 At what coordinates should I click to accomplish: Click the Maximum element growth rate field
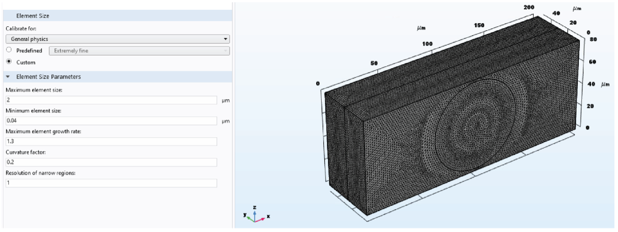[x=111, y=141]
